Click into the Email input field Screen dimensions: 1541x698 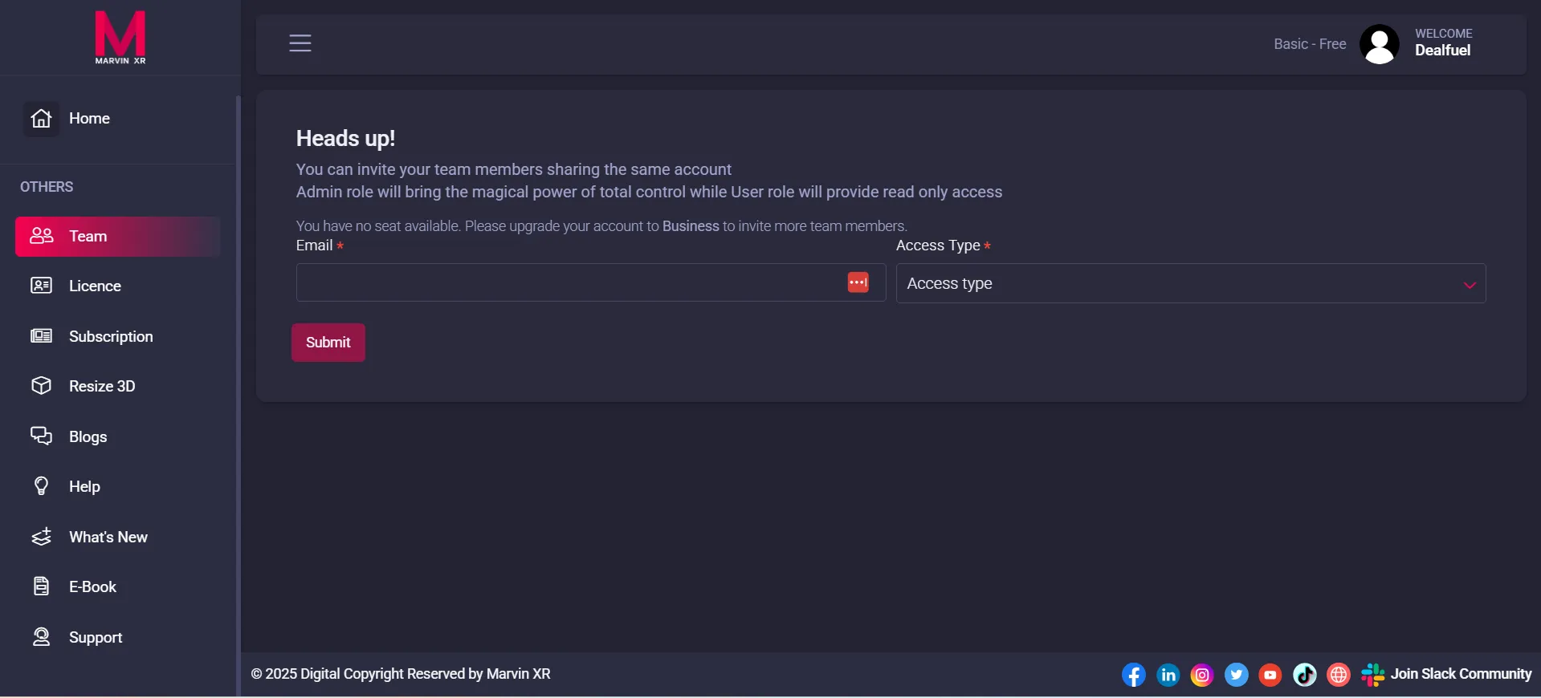(566, 282)
